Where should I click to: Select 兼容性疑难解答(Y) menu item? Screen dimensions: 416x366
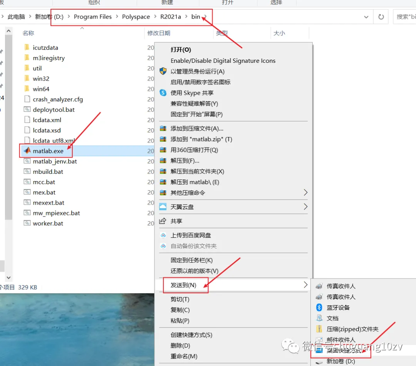194,104
